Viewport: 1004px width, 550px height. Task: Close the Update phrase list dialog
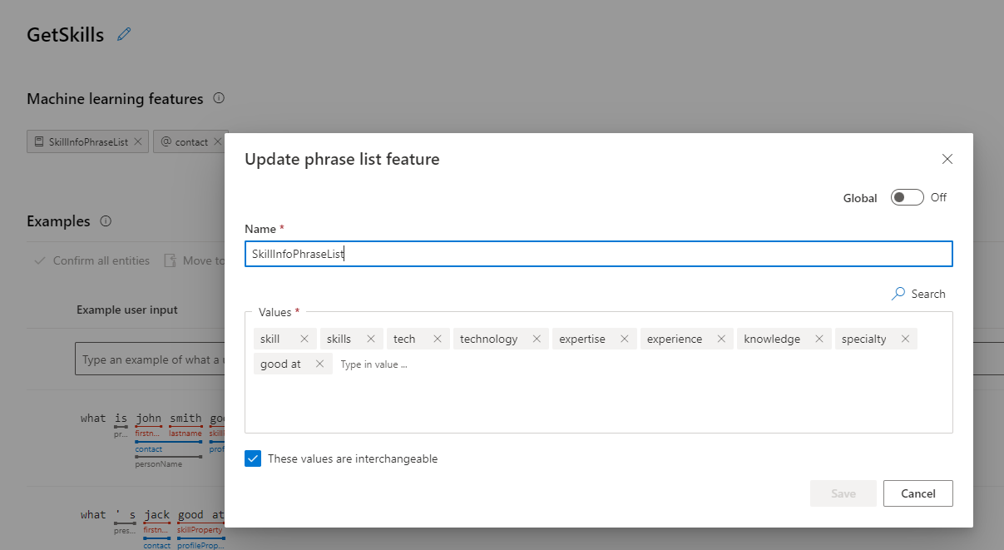click(x=947, y=159)
